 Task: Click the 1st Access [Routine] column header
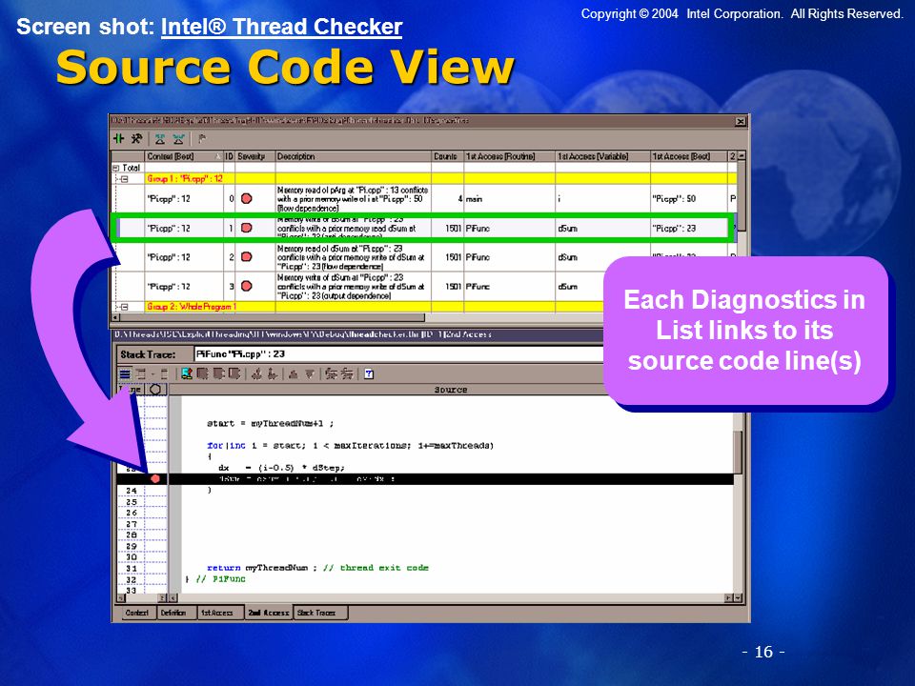click(x=509, y=156)
